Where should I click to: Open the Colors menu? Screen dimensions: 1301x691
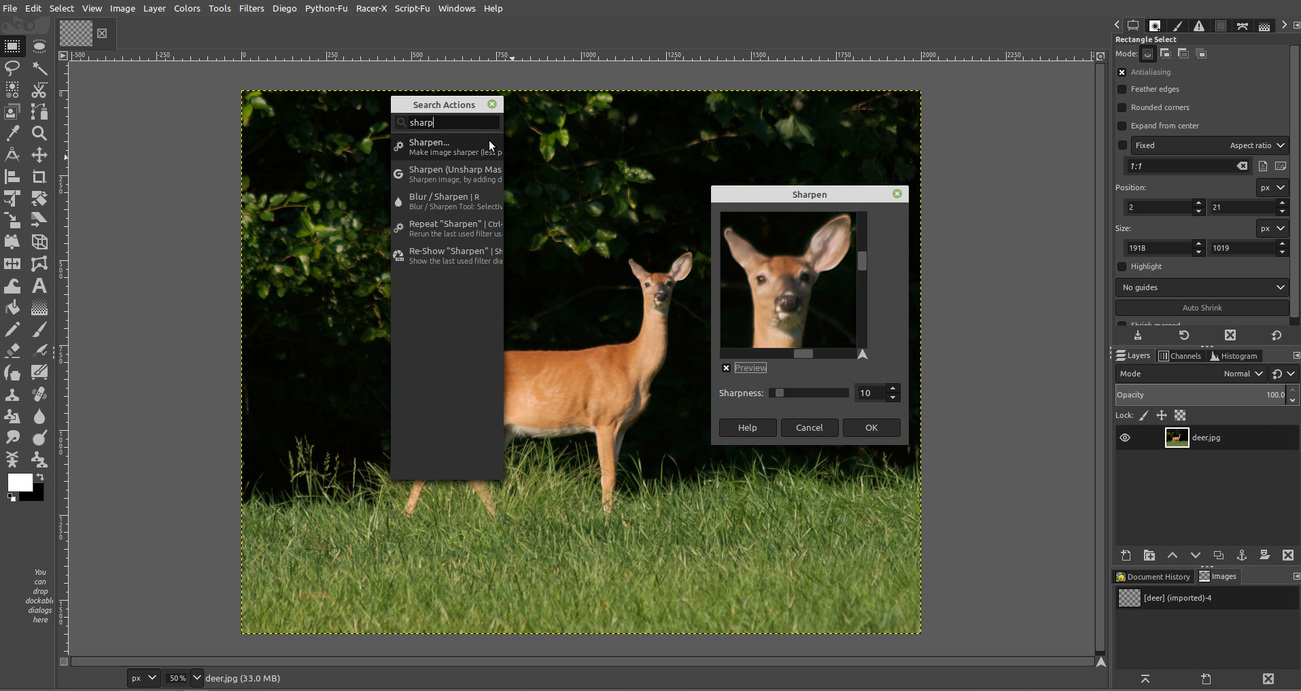pyautogui.click(x=187, y=8)
